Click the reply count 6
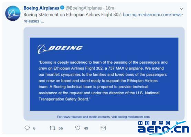191x137 pixels. (x=34, y=128)
